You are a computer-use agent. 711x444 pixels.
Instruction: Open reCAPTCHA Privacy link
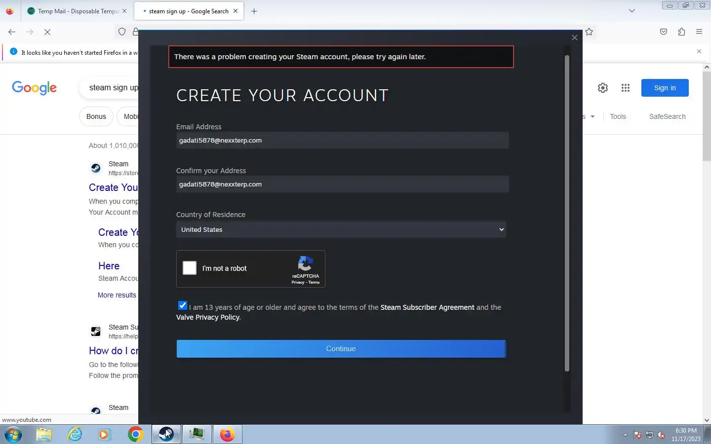click(x=298, y=282)
